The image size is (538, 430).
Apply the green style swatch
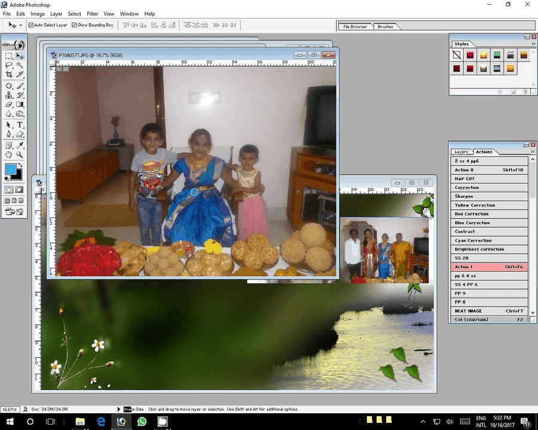click(x=497, y=55)
